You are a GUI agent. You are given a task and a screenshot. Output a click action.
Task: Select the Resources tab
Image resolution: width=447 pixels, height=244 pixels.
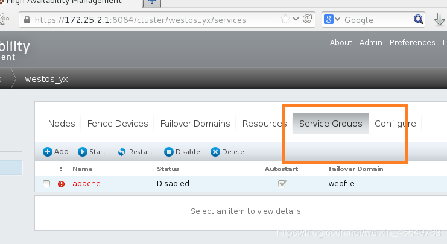pyautogui.click(x=264, y=124)
